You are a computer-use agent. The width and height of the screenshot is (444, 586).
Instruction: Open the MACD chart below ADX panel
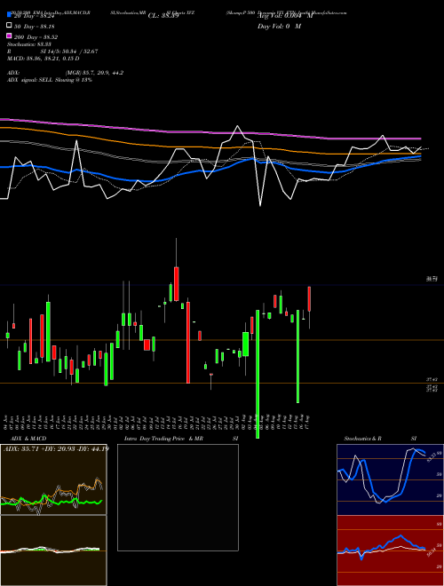(53, 550)
